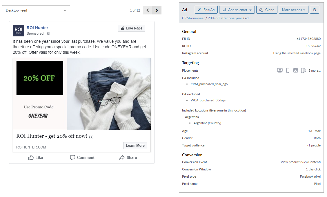
Task: Click WCA_purchased_30days excluded audience
Action: click(208, 100)
